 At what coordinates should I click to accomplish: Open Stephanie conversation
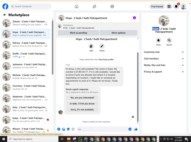click(26, 98)
